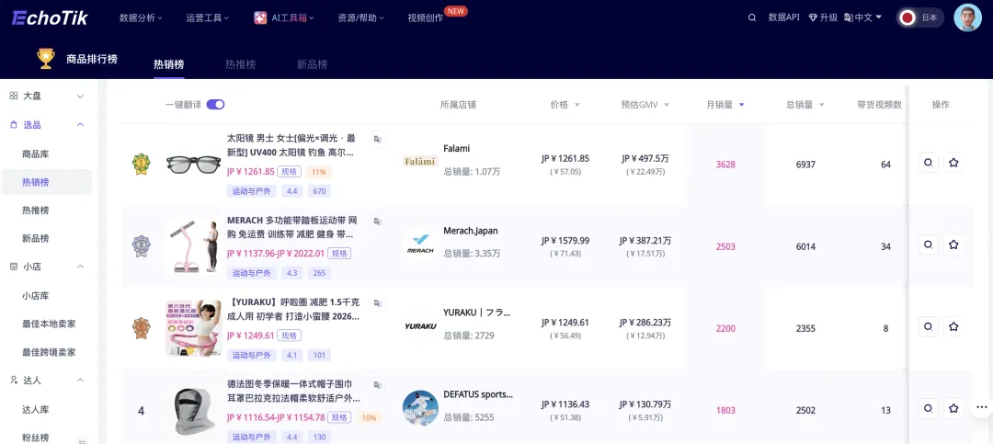
Task: Click 规格 button on DEFATUS hat row
Action: 340,416
